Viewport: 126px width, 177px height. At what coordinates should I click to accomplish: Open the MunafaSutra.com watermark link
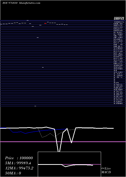point(29,3)
